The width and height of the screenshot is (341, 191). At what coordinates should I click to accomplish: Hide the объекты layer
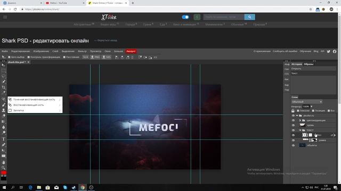(293, 145)
